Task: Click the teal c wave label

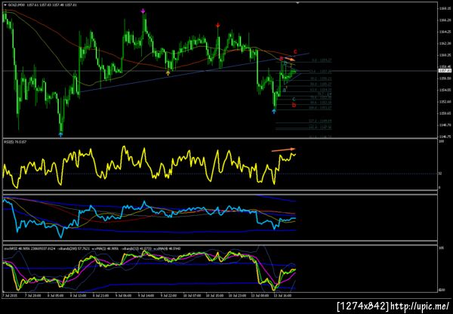Action: coord(294,100)
